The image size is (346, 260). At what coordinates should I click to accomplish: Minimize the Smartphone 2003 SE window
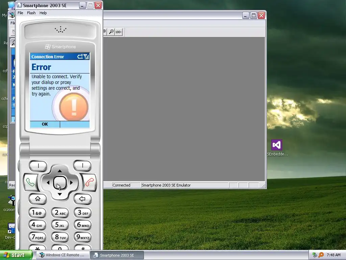82,5
